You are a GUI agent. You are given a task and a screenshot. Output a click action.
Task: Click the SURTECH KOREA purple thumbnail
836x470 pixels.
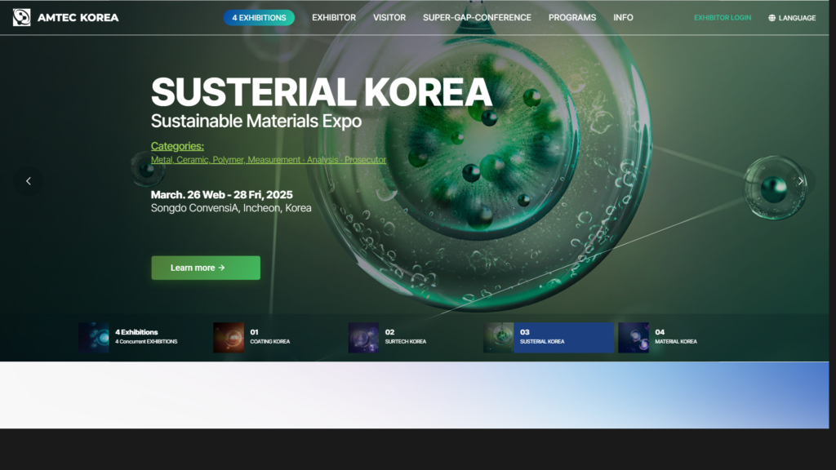pyautogui.click(x=363, y=337)
